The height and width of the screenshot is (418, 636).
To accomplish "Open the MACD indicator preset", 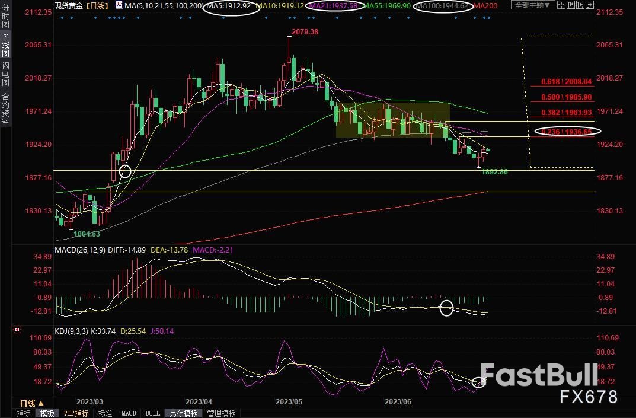I will coord(129,413).
